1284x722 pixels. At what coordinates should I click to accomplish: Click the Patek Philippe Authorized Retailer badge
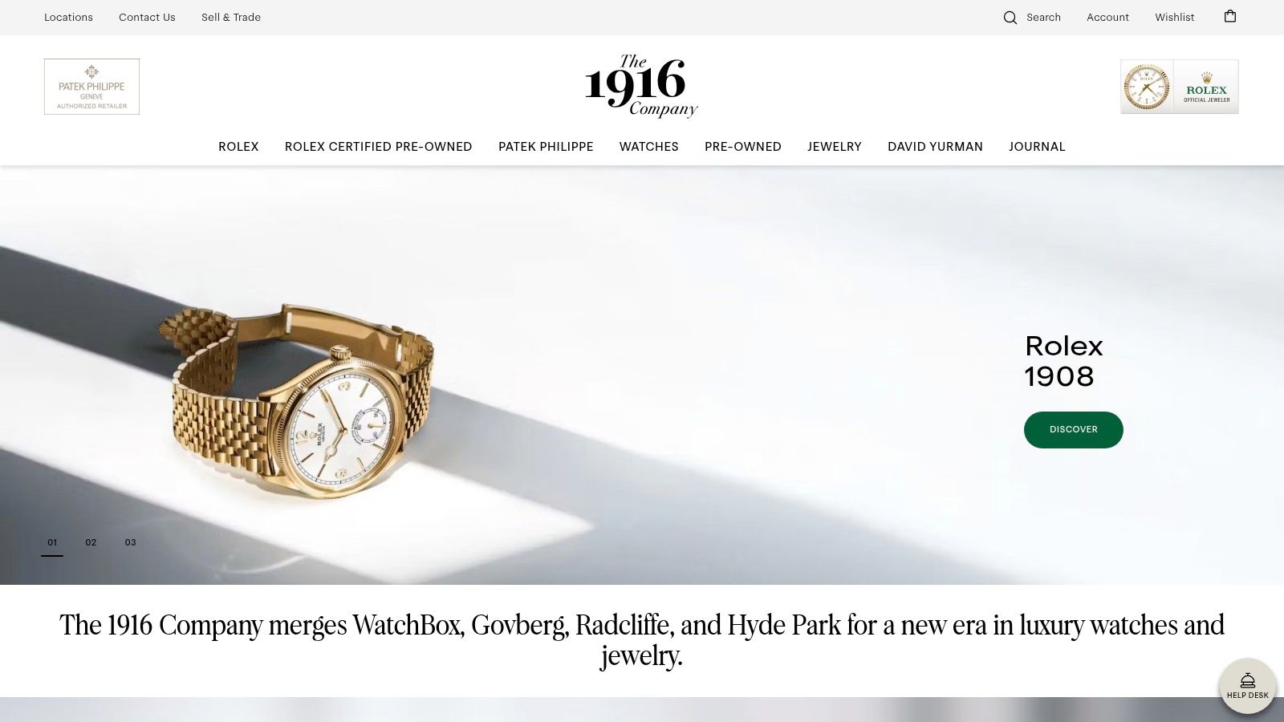[x=91, y=87]
